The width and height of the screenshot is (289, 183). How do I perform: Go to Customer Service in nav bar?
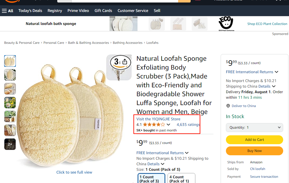click(133, 11)
